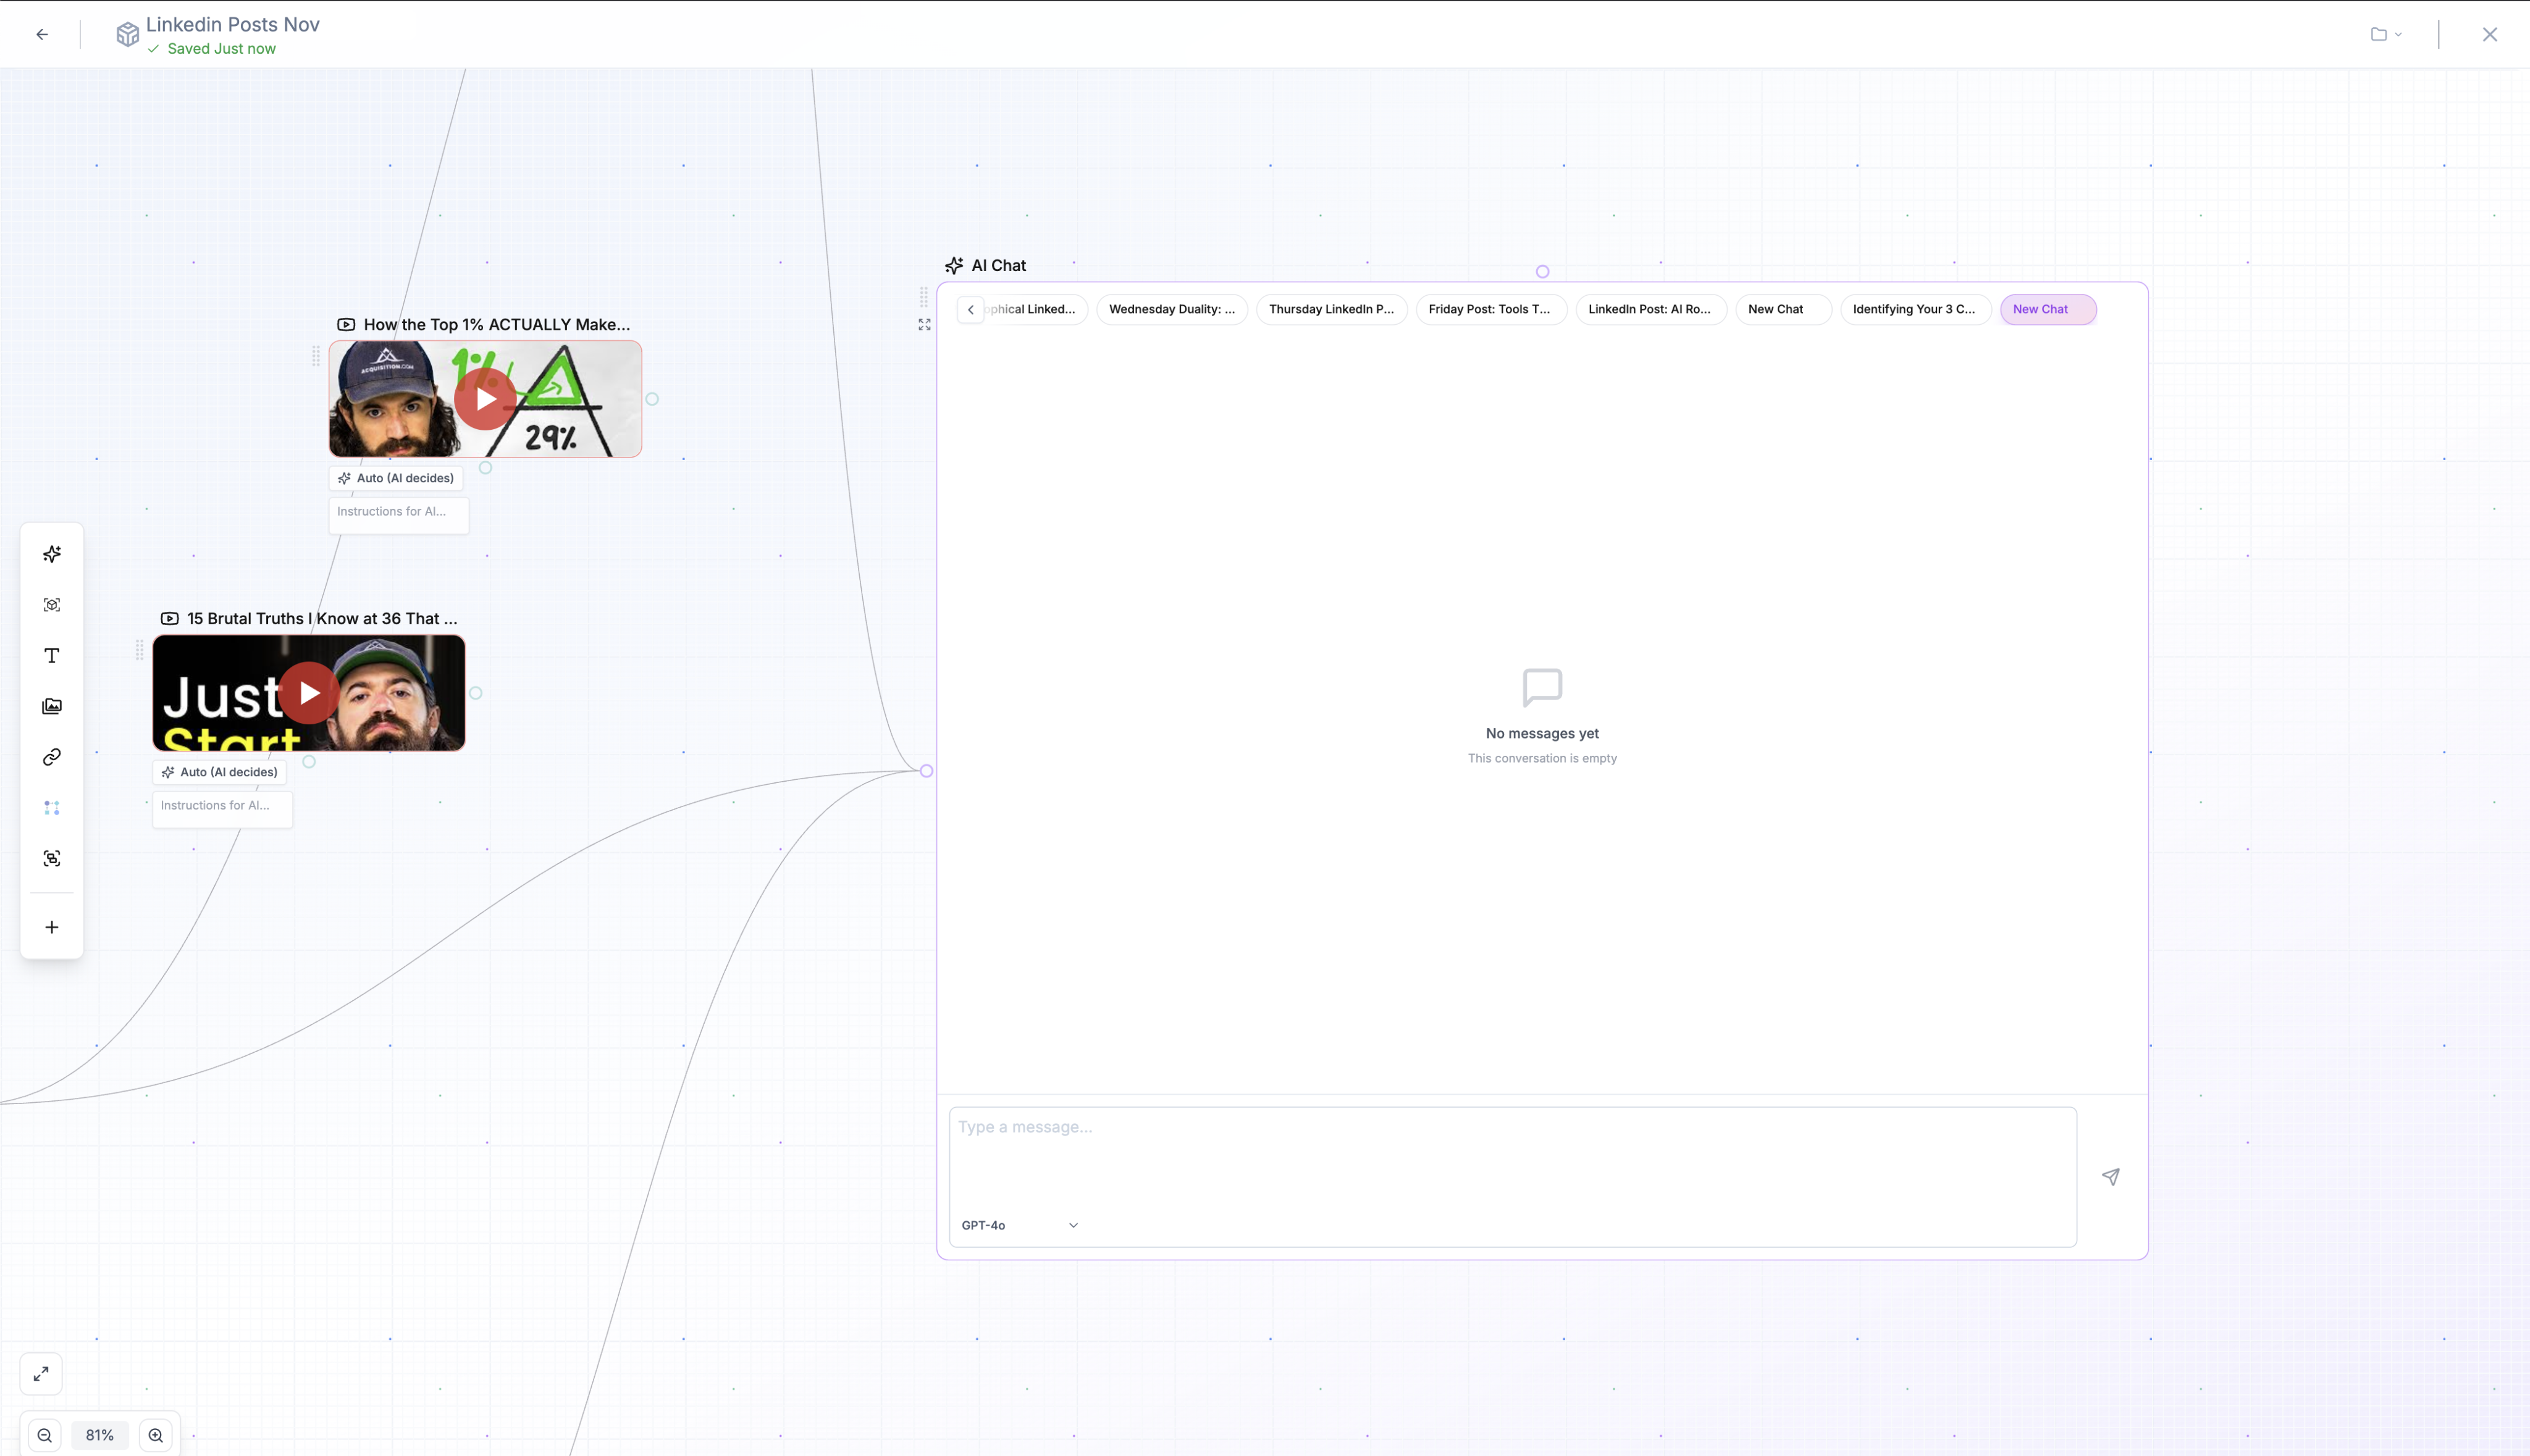Viewport: 2530px width, 1456px height.
Task: Select the Image tool in the sidebar
Action: coord(51,705)
